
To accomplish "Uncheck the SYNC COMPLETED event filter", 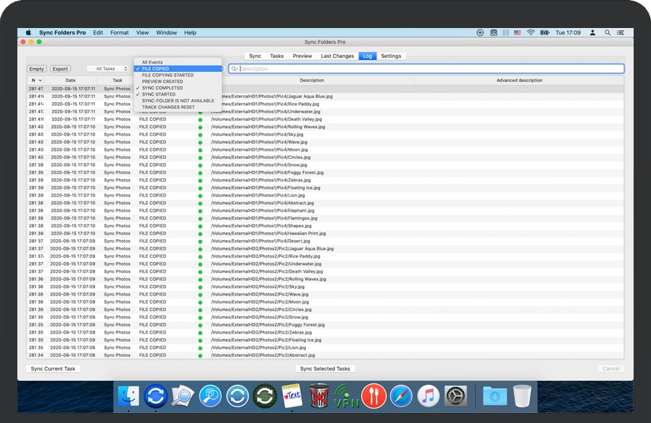I will coord(162,88).
